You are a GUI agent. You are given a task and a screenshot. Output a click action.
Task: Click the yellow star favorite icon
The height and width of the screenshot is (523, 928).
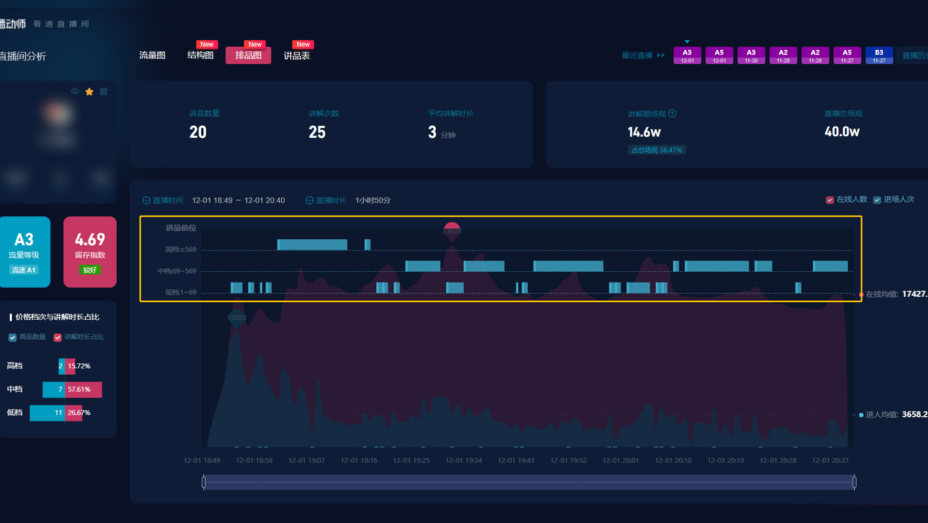tap(89, 92)
